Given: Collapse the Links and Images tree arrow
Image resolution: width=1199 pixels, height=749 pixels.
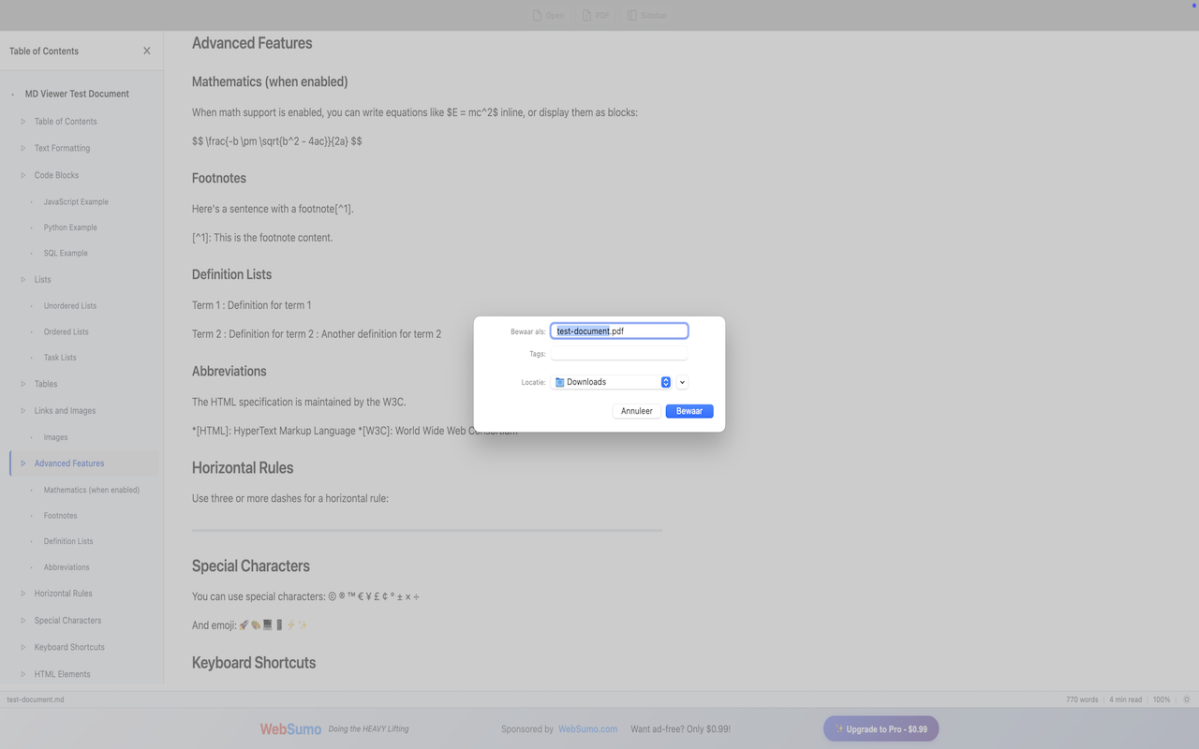Looking at the screenshot, I should pyautogui.click(x=23, y=410).
